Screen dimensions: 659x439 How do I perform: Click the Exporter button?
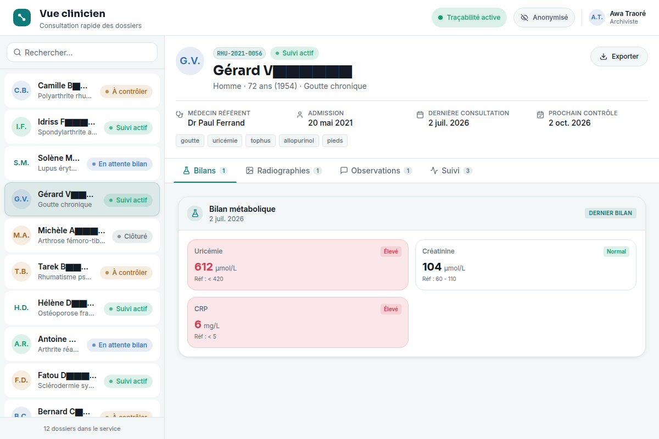tap(619, 57)
